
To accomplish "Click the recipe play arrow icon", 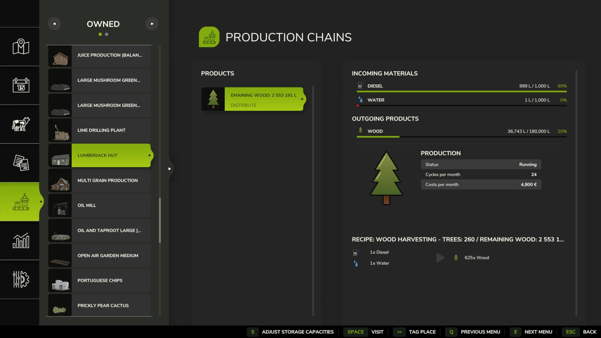I will pos(440,258).
